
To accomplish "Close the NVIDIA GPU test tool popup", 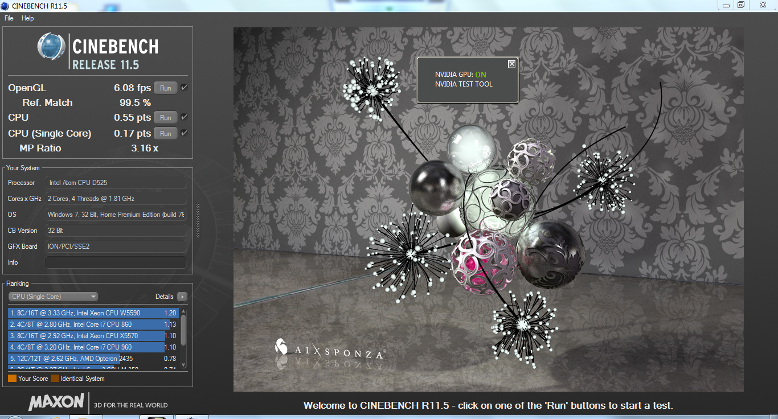I will click(x=511, y=64).
